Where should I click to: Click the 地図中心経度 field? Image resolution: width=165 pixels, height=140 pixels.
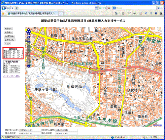[x=30, y=130]
